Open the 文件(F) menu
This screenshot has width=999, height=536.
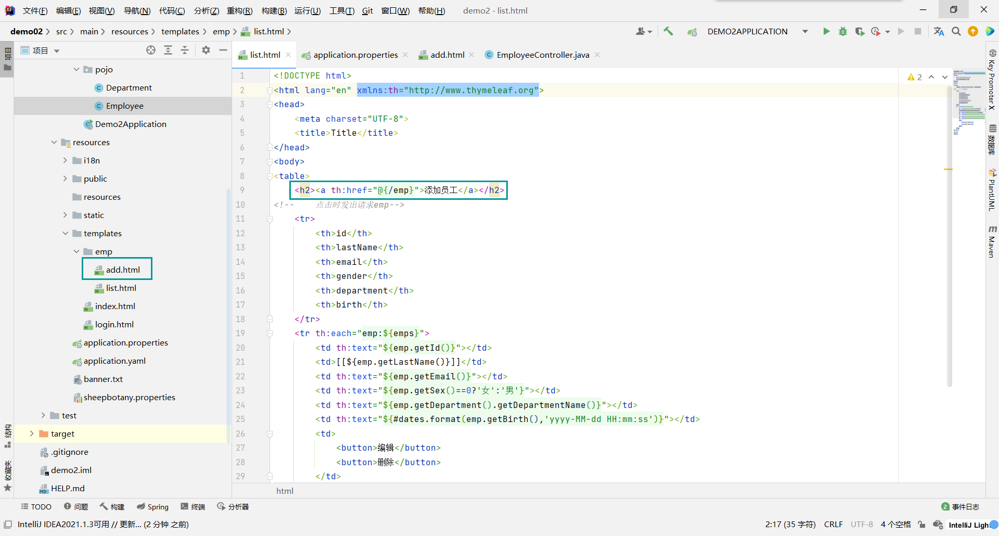(x=35, y=10)
